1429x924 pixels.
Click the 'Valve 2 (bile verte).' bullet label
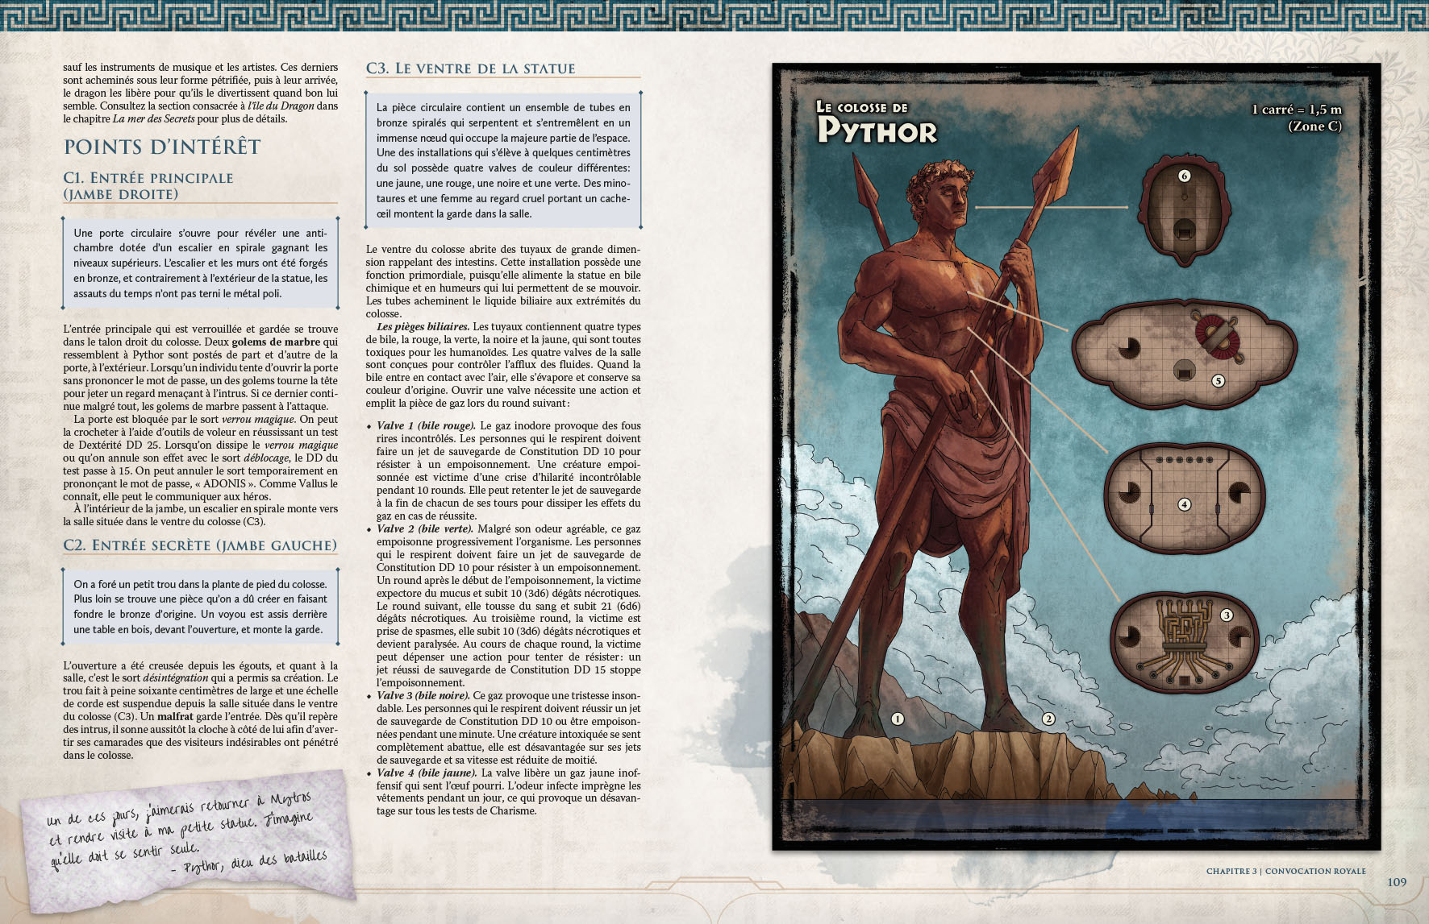[x=425, y=528]
